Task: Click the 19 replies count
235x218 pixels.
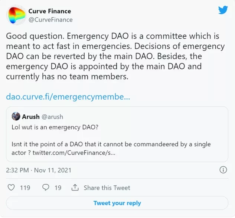Action: (58, 188)
